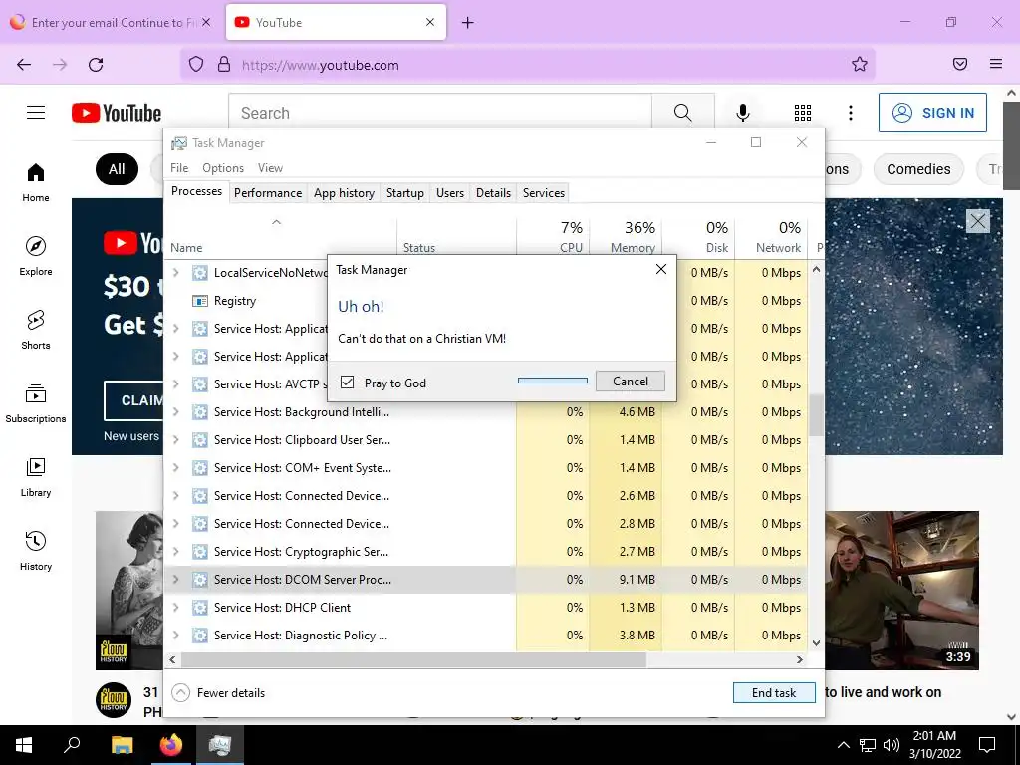This screenshot has height=765, width=1020.
Task: Click the YouTube logo
Action: [x=117, y=113]
